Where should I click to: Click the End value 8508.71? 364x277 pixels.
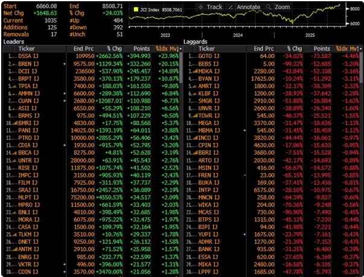coord(112,6)
